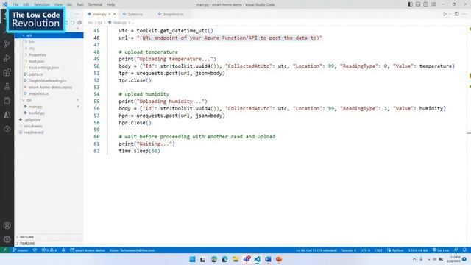The height and width of the screenshot is (265, 471).
Task: Open the Terminal menu
Action: pos(95,4)
